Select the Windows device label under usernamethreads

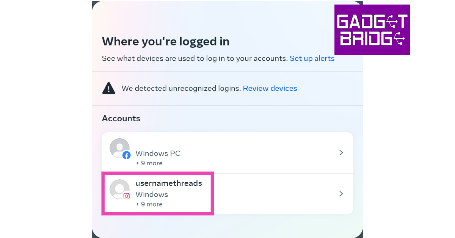tap(152, 195)
